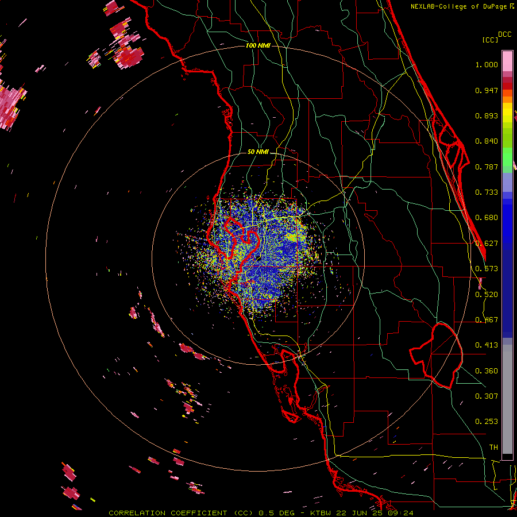Select the 0.307 scale value
Viewport: 517px width, 517px height.
tap(487, 396)
